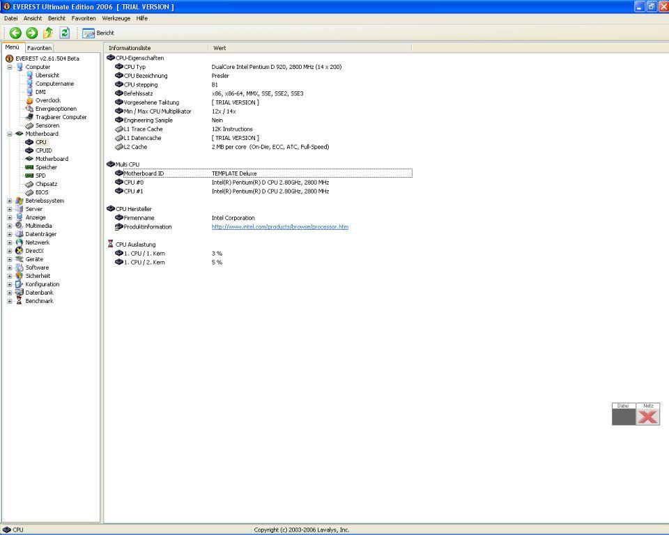Select the CPU Typ row
669x535 pixels.
(259, 67)
